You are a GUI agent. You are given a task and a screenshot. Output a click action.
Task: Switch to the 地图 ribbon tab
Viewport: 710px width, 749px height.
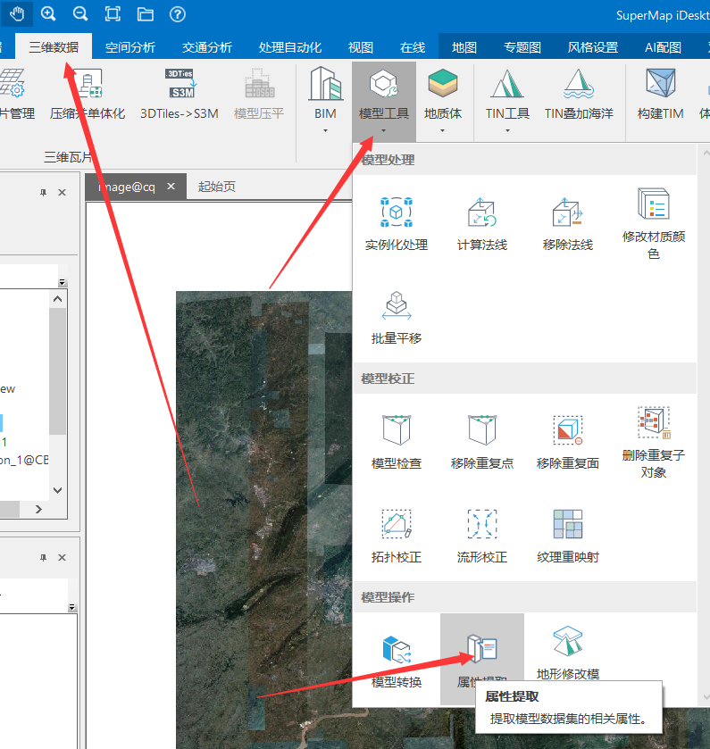pyautogui.click(x=464, y=46)
